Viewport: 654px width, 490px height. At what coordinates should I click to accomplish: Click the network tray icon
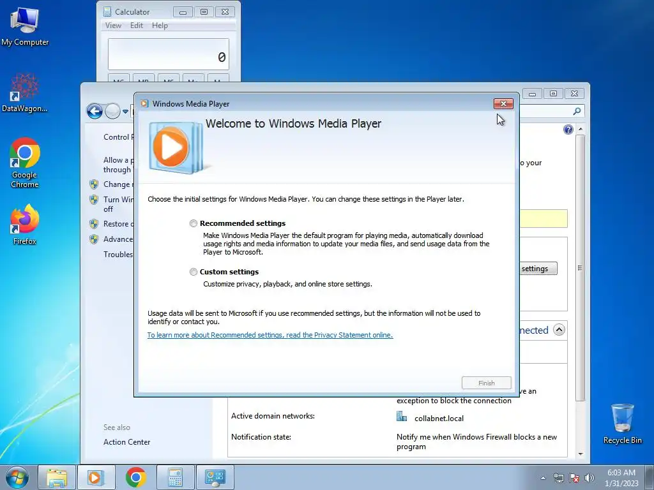pos(558,478)
